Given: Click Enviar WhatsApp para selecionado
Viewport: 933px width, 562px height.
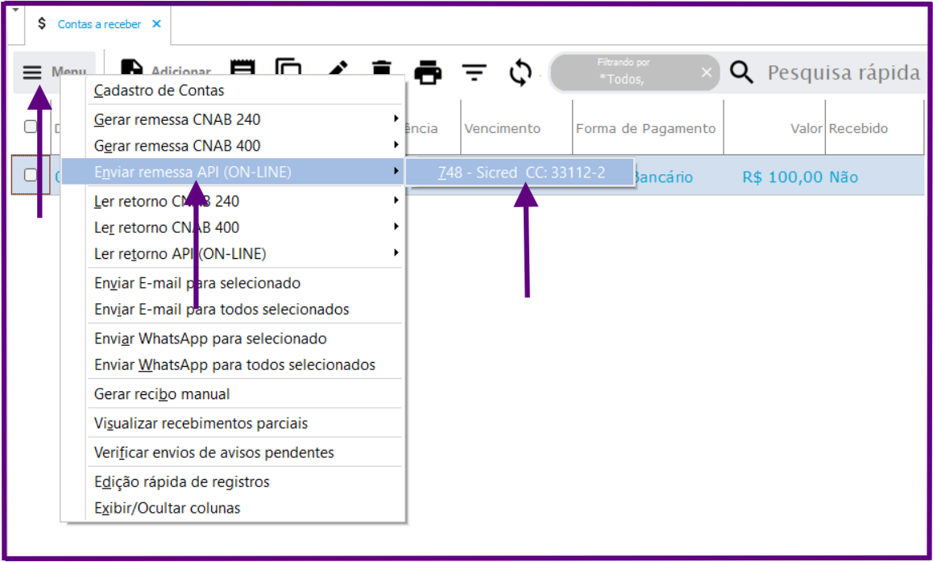Looking at the screenshot, I should [x=210, y=339].
